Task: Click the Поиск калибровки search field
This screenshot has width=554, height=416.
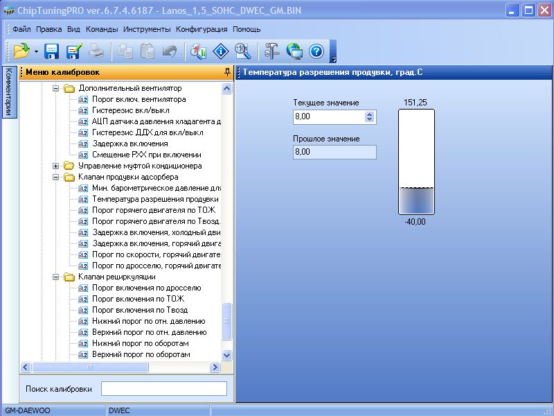Action: (x=164, y=389)
